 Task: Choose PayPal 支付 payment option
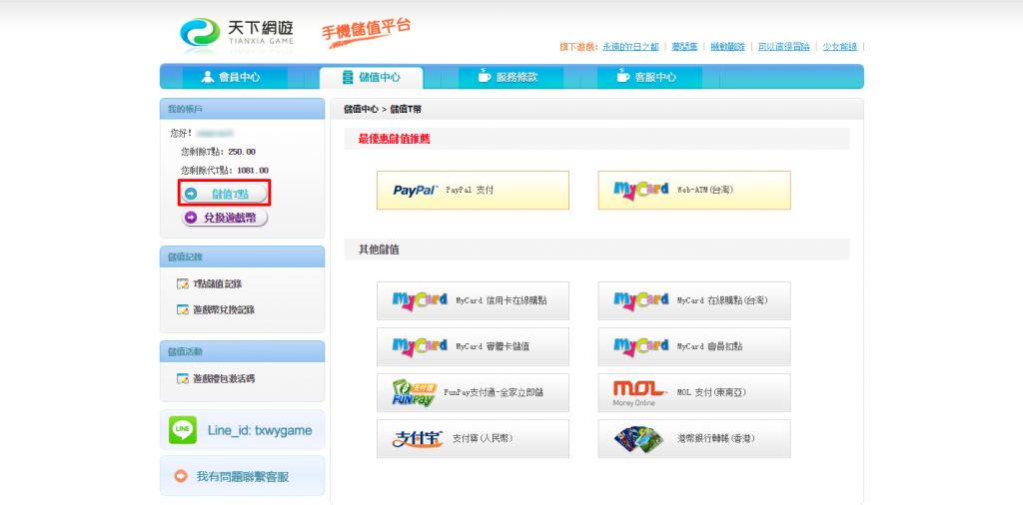pos(473,191)
